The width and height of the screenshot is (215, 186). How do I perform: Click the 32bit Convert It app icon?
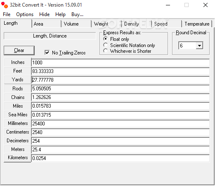pyautogui.click(x=5, y=5)
